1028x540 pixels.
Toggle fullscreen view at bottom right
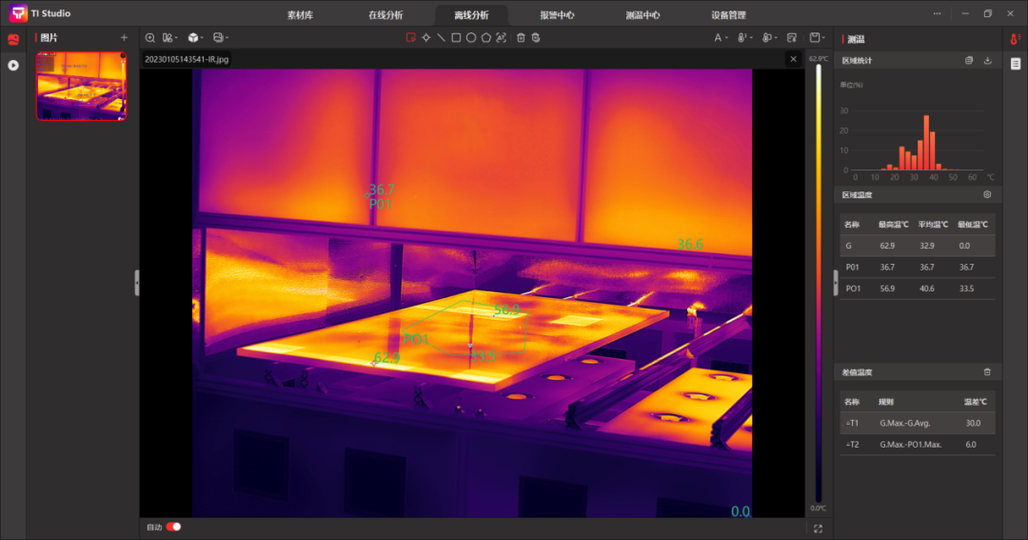[818, 528]
